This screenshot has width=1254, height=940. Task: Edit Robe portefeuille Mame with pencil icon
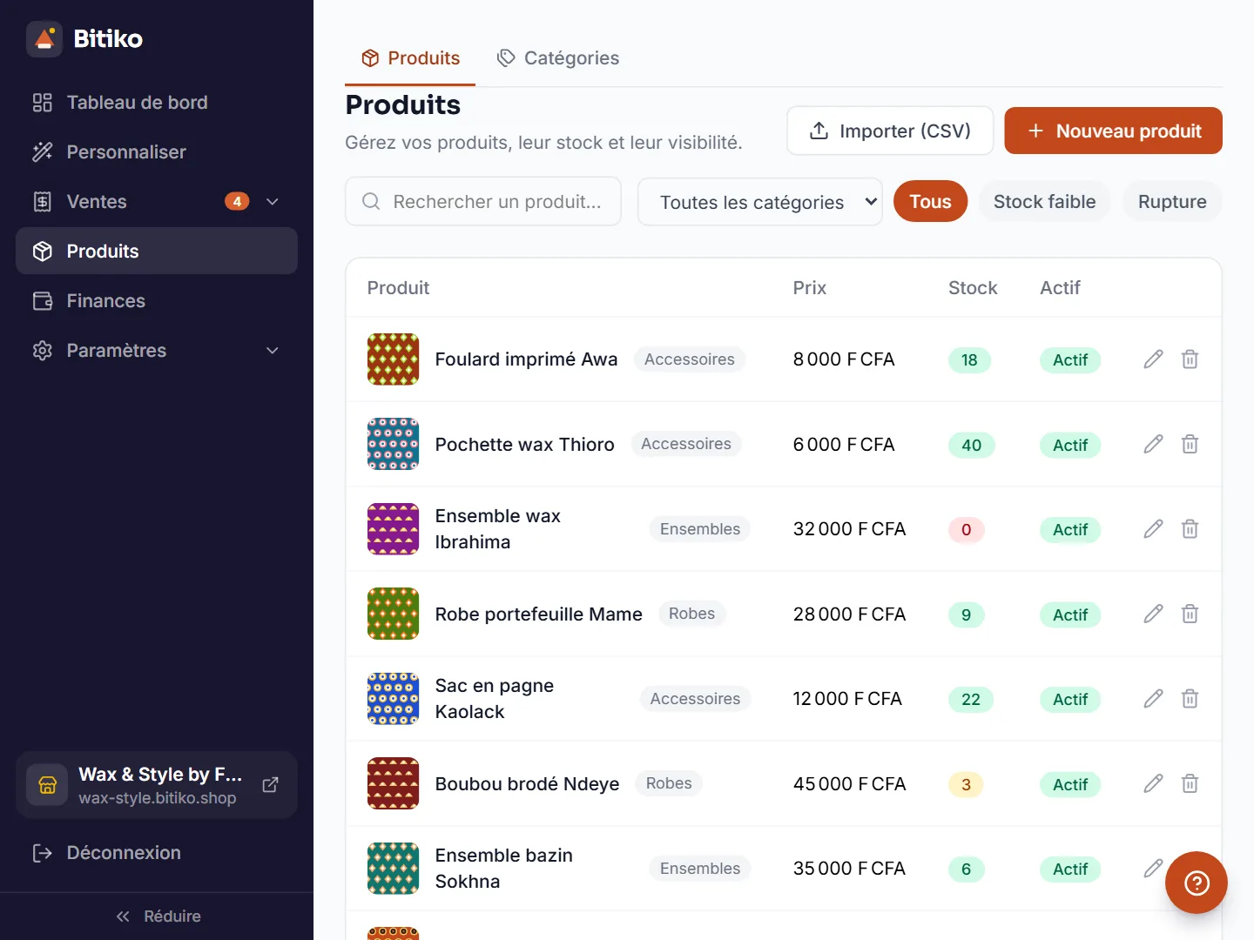tap(1153, 614)
